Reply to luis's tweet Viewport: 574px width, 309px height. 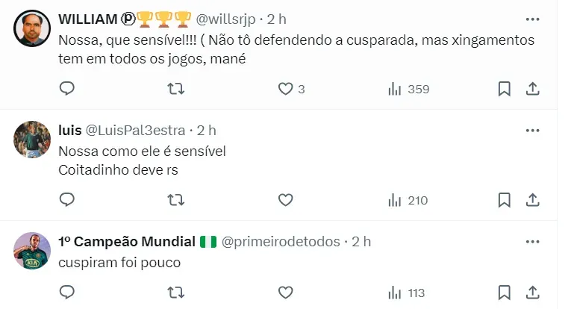click(66, 199)
